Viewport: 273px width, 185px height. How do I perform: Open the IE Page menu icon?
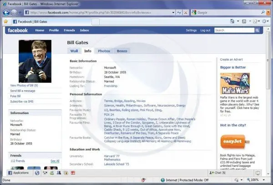tap(255, 21)
